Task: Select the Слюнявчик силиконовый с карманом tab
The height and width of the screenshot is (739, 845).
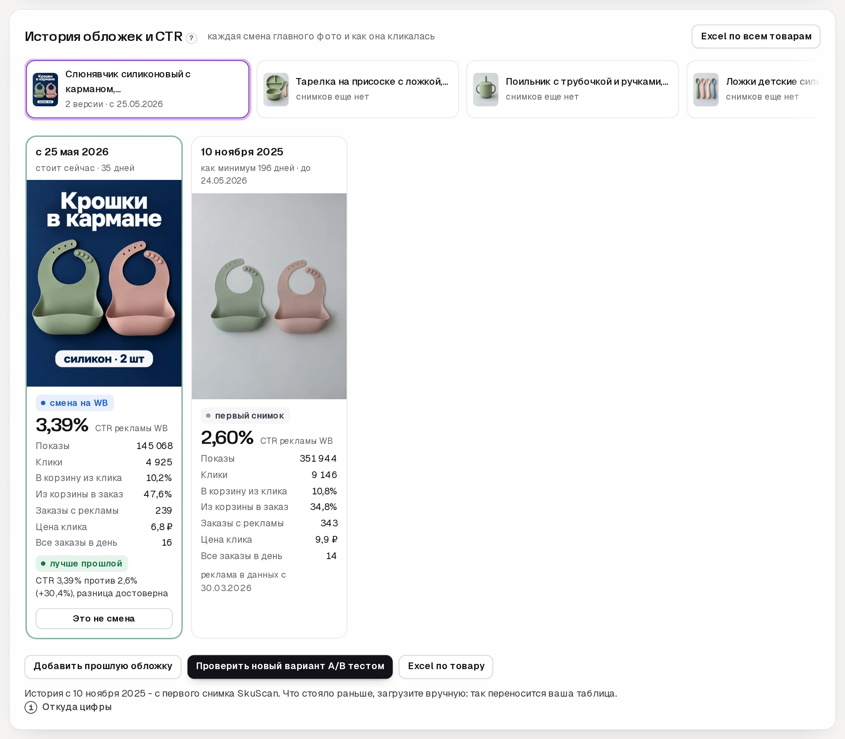Action: (138, 90)
